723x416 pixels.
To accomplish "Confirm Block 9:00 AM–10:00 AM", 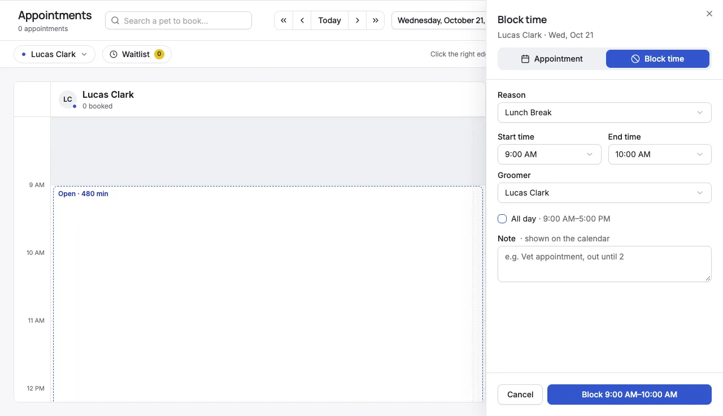I will point(629,395).
